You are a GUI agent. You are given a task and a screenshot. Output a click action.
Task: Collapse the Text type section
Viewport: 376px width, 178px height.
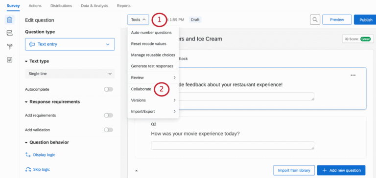[37, 61]
